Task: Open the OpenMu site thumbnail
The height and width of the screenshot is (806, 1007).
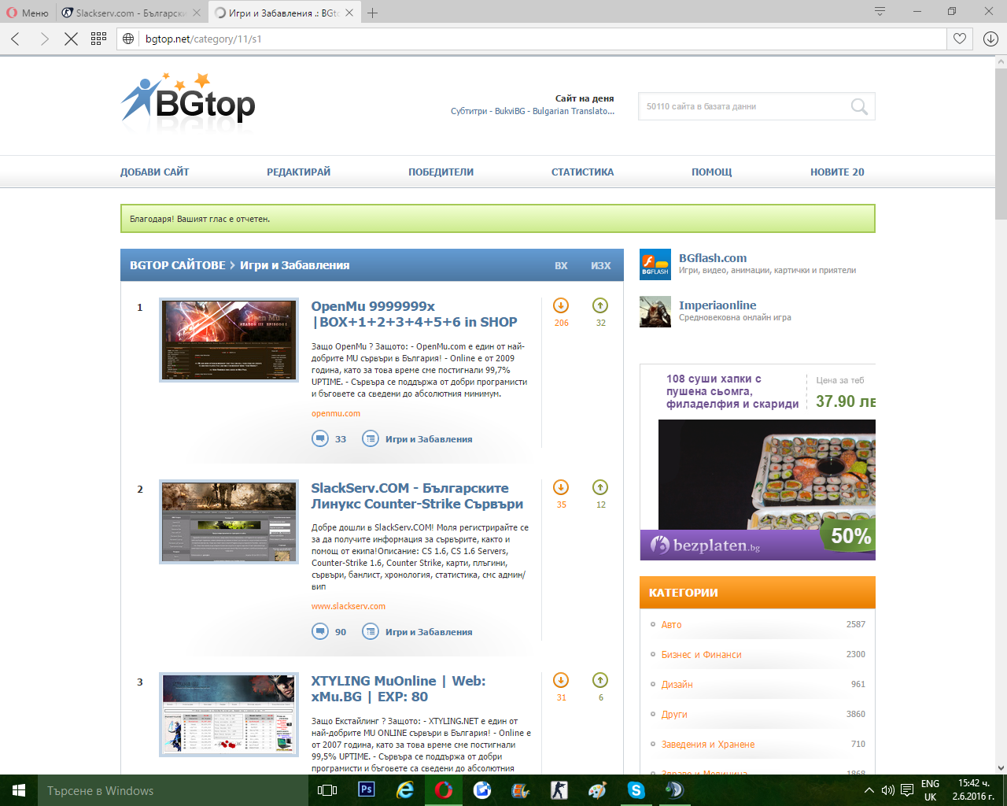Action: click(229, 340)
